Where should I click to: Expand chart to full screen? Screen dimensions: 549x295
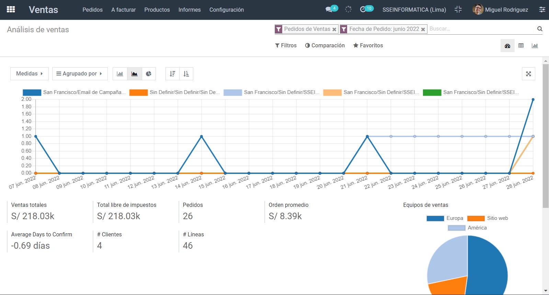528,74
